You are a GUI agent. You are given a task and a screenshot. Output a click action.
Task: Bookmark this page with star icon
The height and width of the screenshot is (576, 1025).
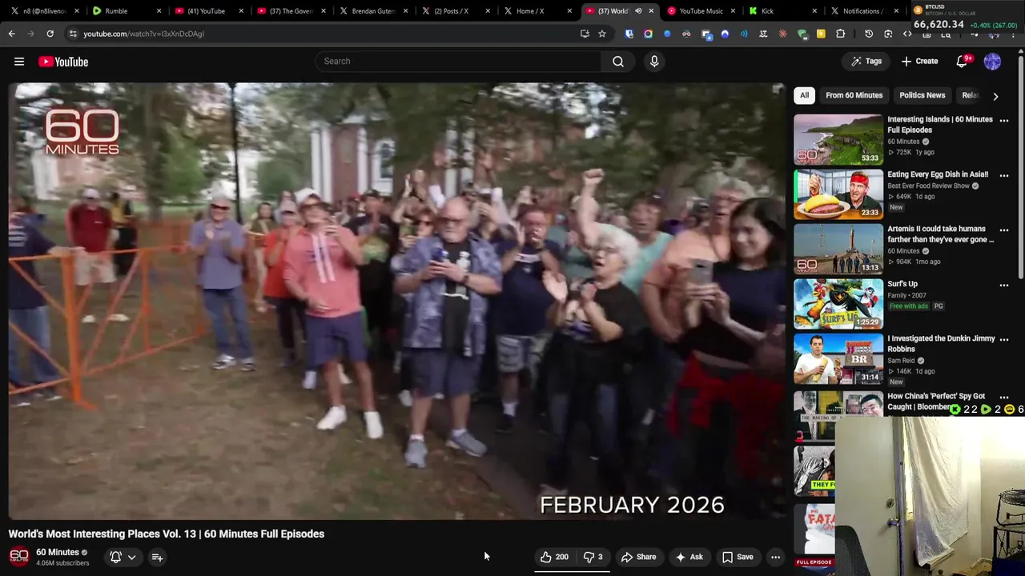coord(602,34)
